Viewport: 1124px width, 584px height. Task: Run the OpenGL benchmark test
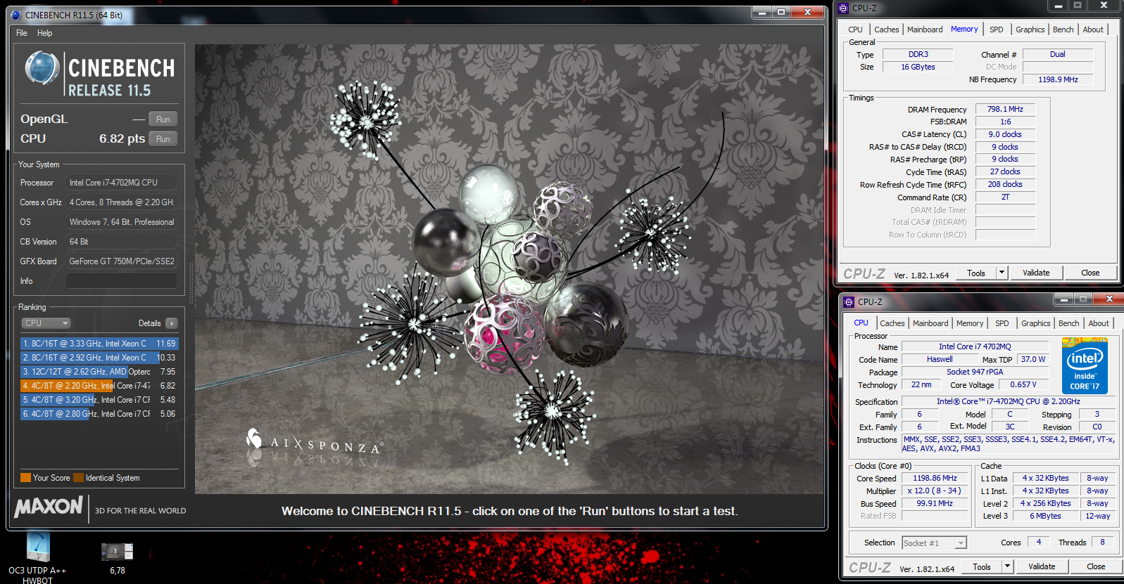pyautogui.click(x=163, y=119)
